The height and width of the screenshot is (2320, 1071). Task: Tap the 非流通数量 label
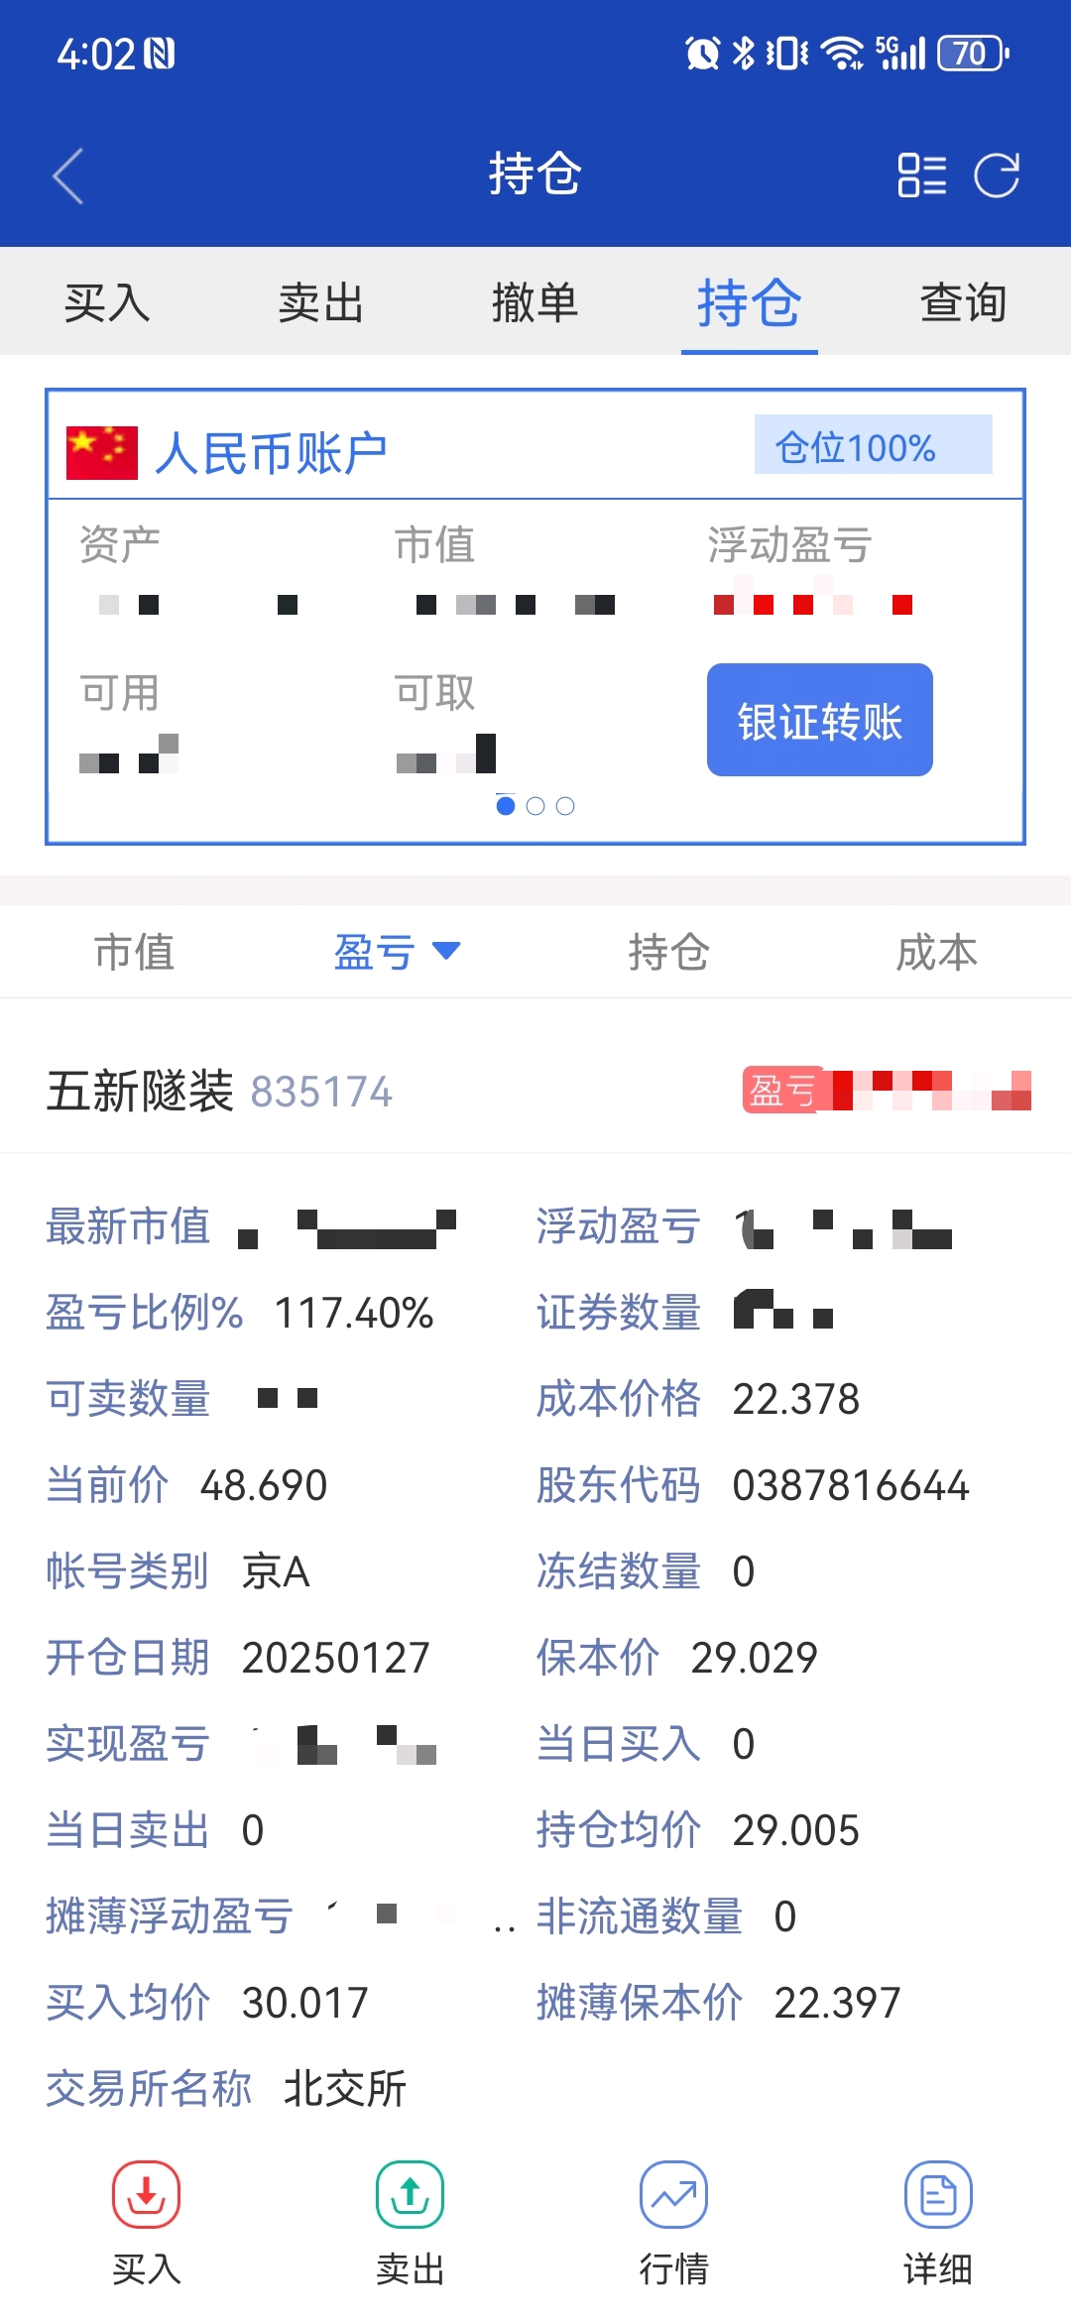point(640,1916)
